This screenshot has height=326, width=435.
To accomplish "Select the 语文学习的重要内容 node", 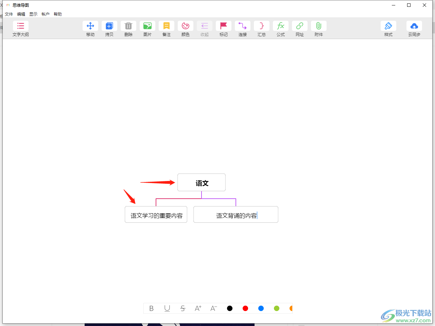I will tap(156, 215).
